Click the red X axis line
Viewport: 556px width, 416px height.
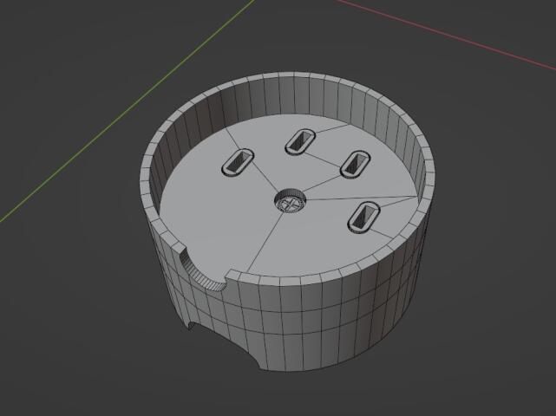tap(446, 35)
